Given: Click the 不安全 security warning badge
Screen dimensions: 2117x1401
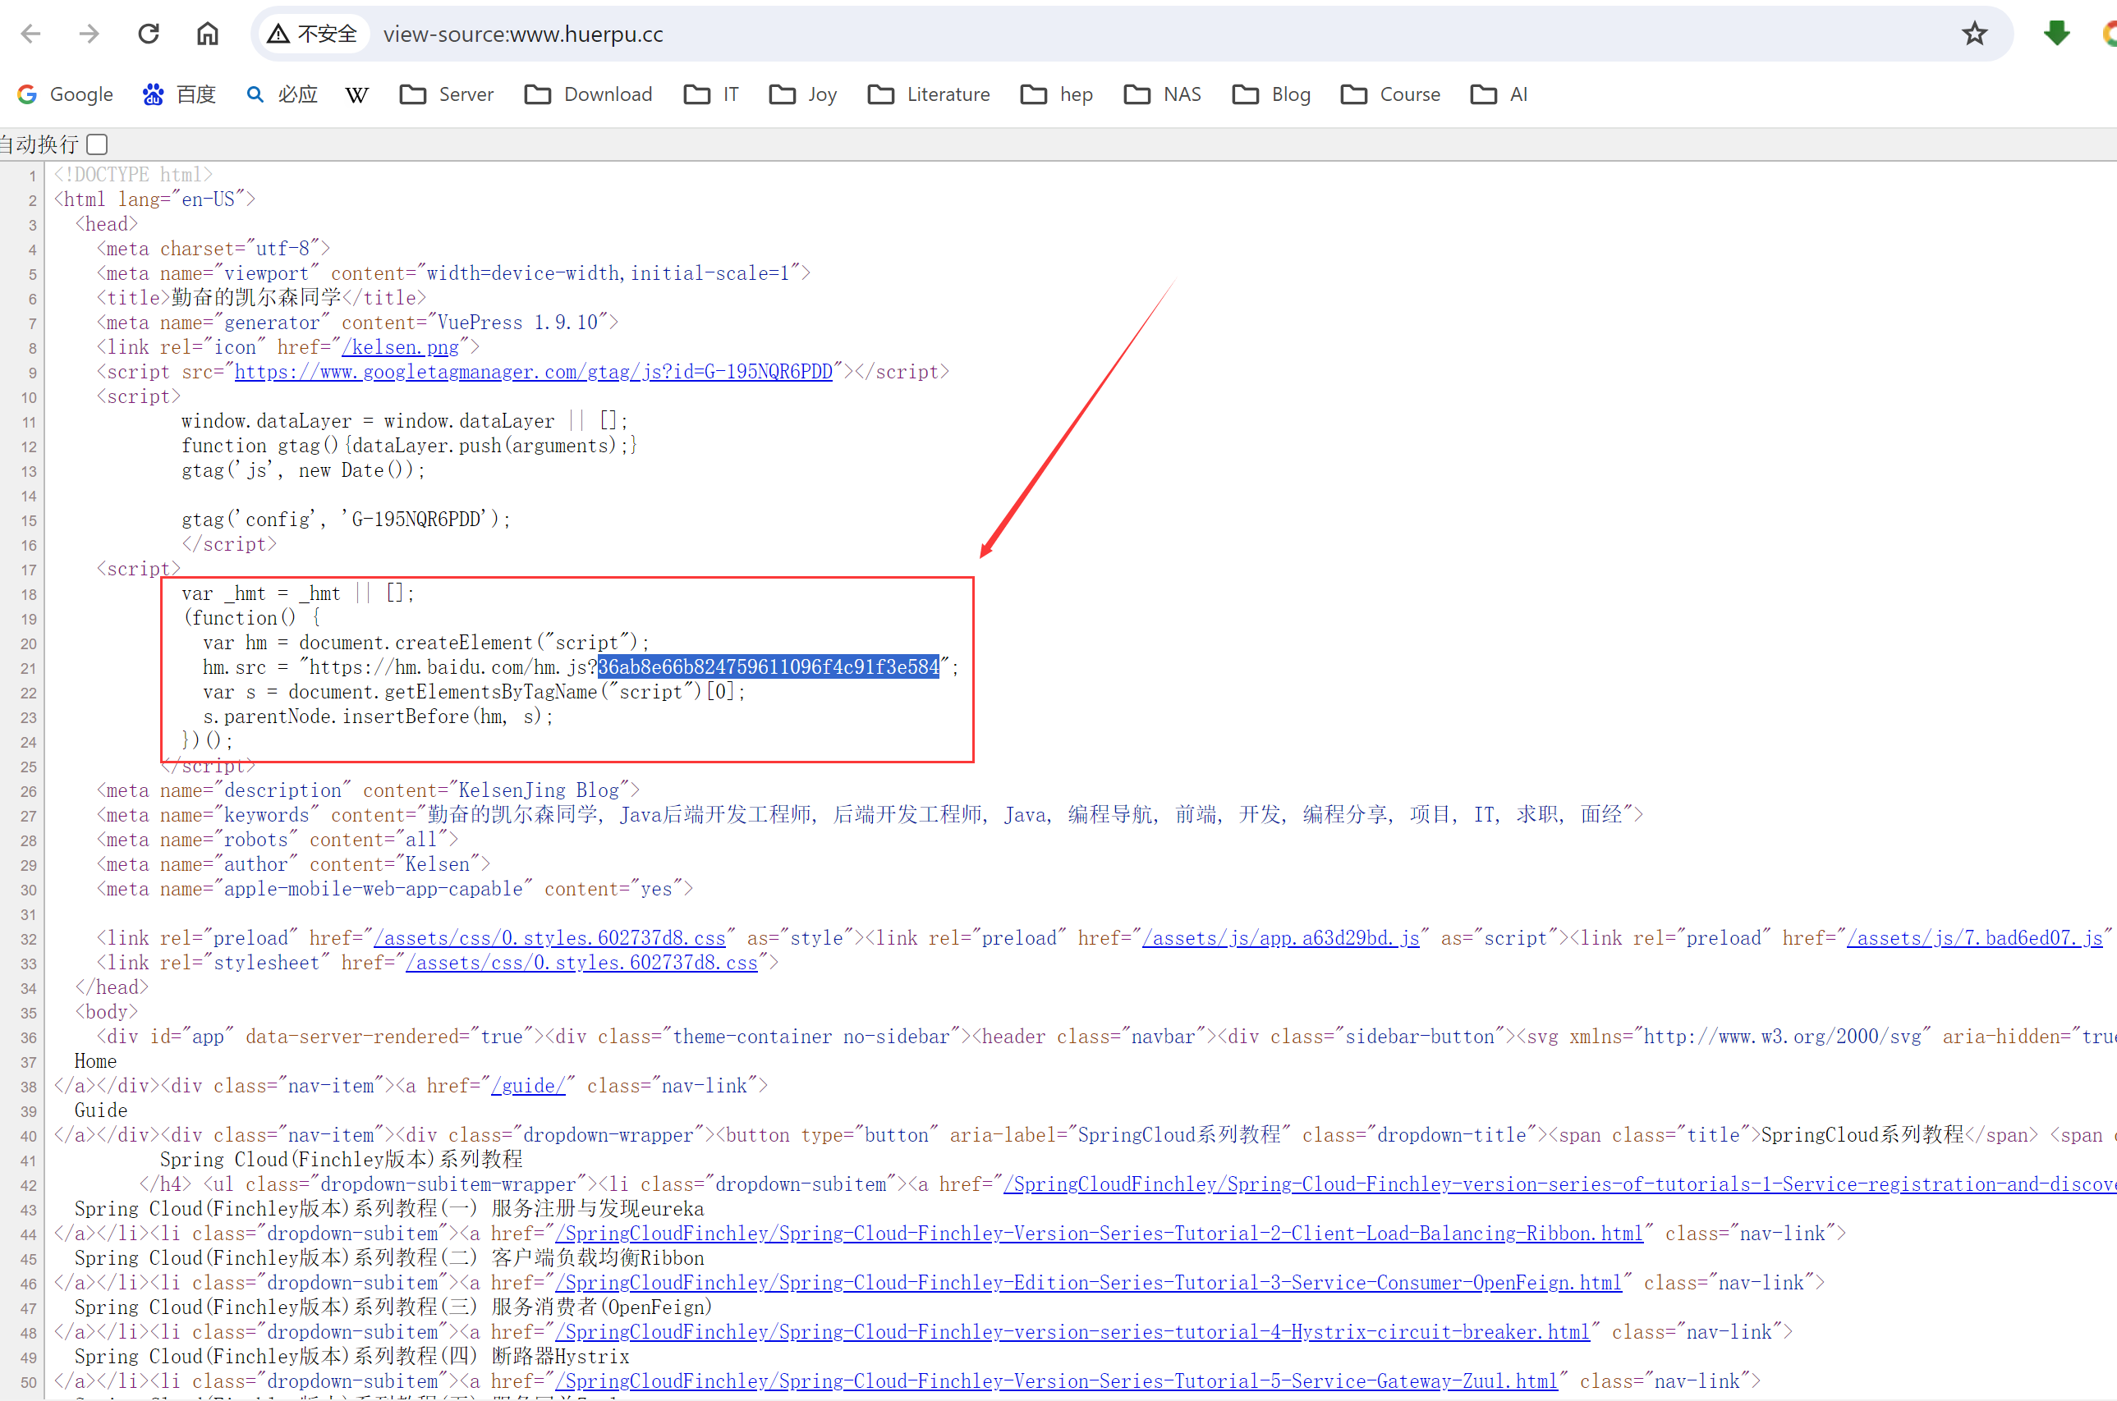Looking at the screenshot, I should (313, 34).
